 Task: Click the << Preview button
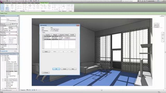(x=46, y=73)
